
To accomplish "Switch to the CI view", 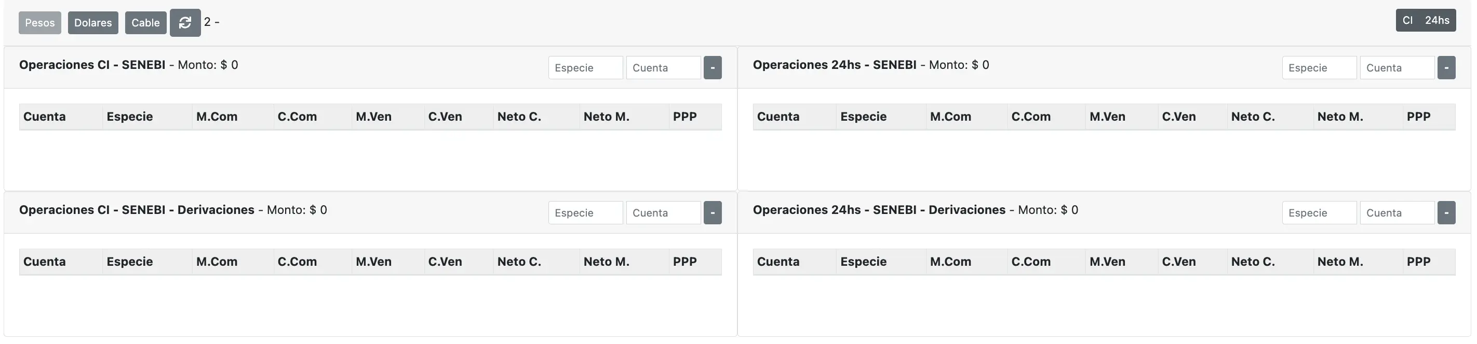I will click(1407, 21).
